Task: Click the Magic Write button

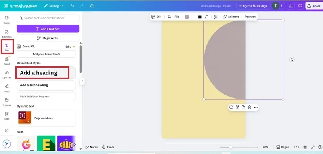Action: 48,38
